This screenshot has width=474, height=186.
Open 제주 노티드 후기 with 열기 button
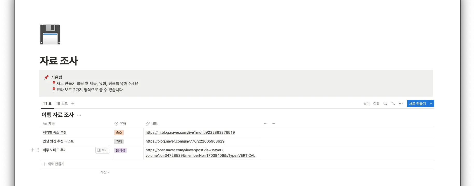coord(102,150)
